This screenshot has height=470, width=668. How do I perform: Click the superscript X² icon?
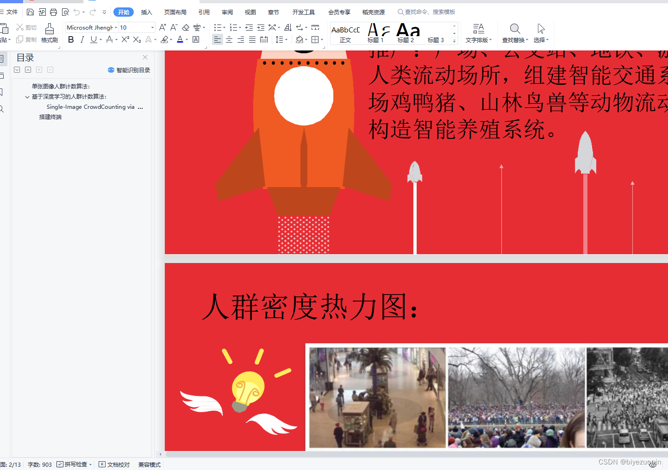pyautogui.click(x=125, y=40)
